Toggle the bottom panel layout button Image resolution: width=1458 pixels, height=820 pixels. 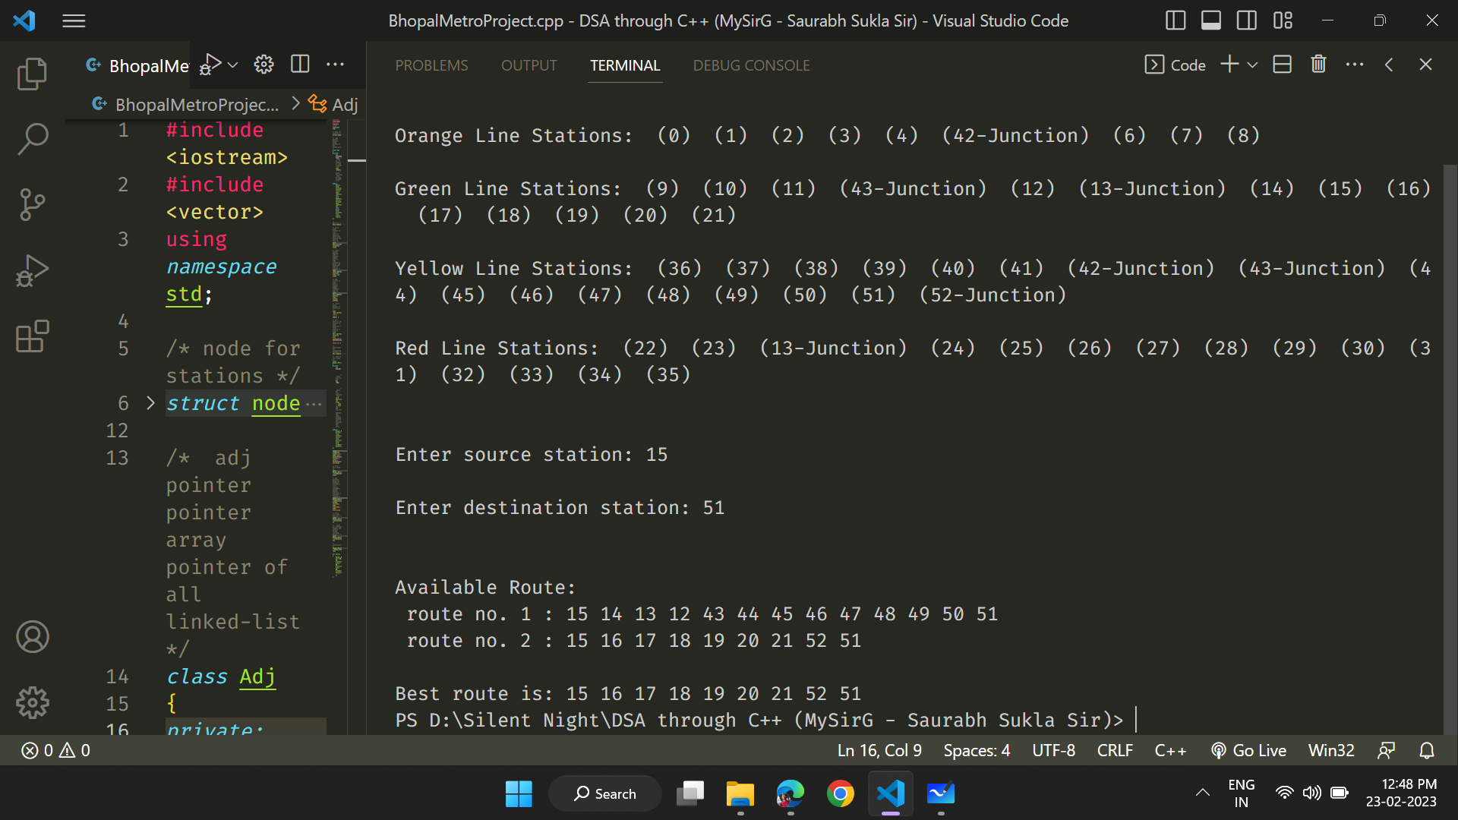click(x=1210, y=20)
